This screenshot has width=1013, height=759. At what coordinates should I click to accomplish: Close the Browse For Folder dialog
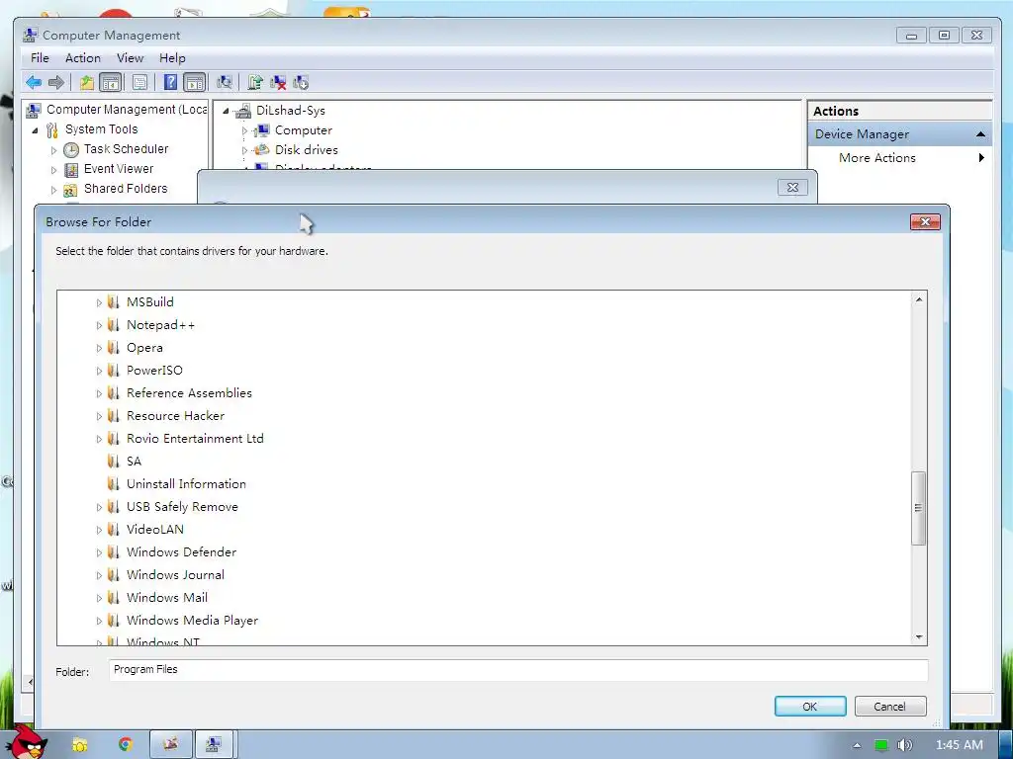tap(925, 222)
